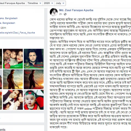
Task: Open the family photo with child thumbnail
Action: click(x=13, y=59)
